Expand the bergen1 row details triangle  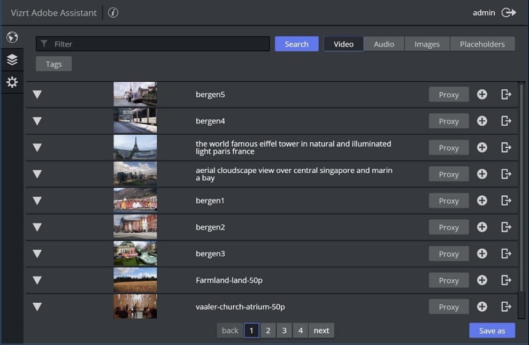pyautogui.click(x=36, y=200)
